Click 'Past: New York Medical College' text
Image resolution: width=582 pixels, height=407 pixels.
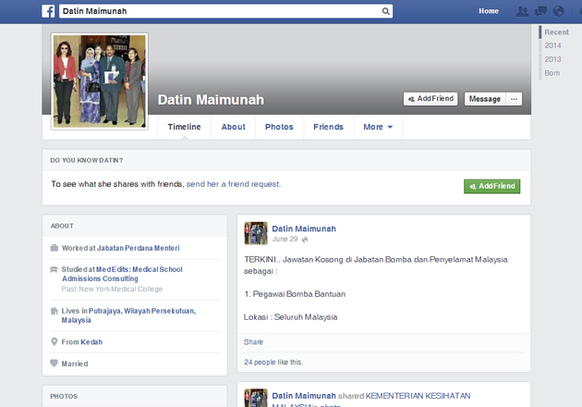coord(112,290)
